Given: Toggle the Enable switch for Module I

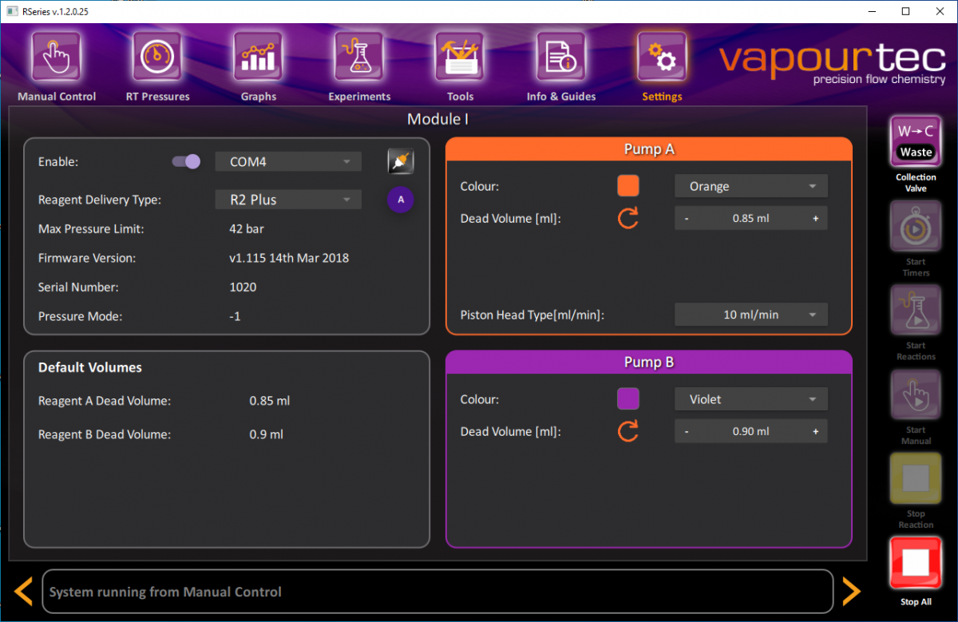Looking at the screenshot, I should tap(184, 160).
